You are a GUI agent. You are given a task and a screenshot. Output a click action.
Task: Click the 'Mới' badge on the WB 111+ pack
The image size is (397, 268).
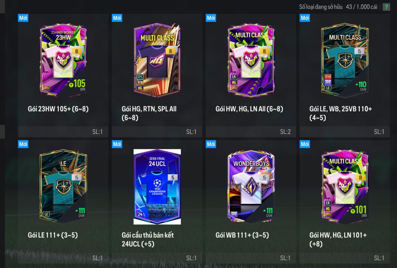coord(211,144)
